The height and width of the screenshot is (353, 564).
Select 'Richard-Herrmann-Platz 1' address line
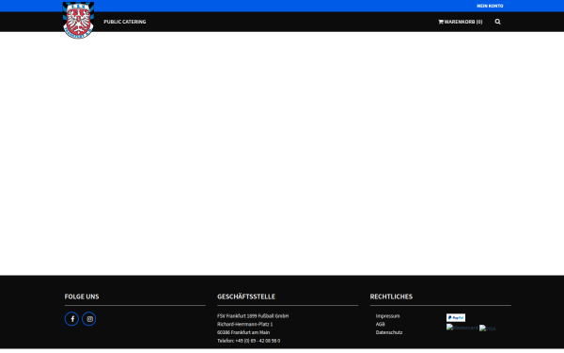(x=245, y=324)
